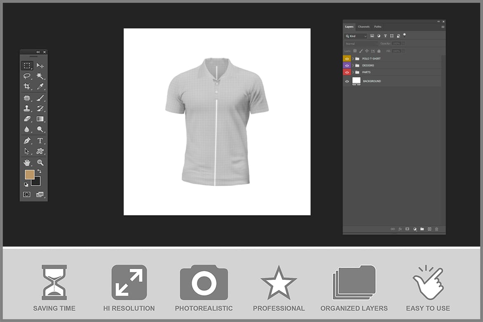Screen dimensions: 483x322
Task: Select the Gradient tool
Action: [40, 118]
